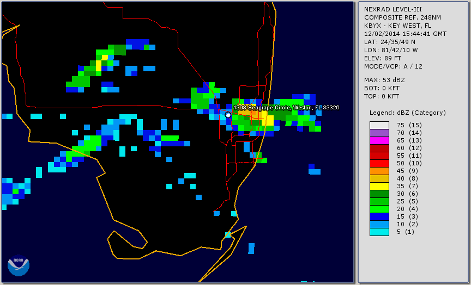Viewport: 471px width, 285px height.
Task: Click the BOT: 0 KFT text
Action: 382,88
